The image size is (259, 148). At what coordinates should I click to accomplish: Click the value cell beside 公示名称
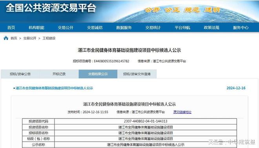(x=146, y=145)
